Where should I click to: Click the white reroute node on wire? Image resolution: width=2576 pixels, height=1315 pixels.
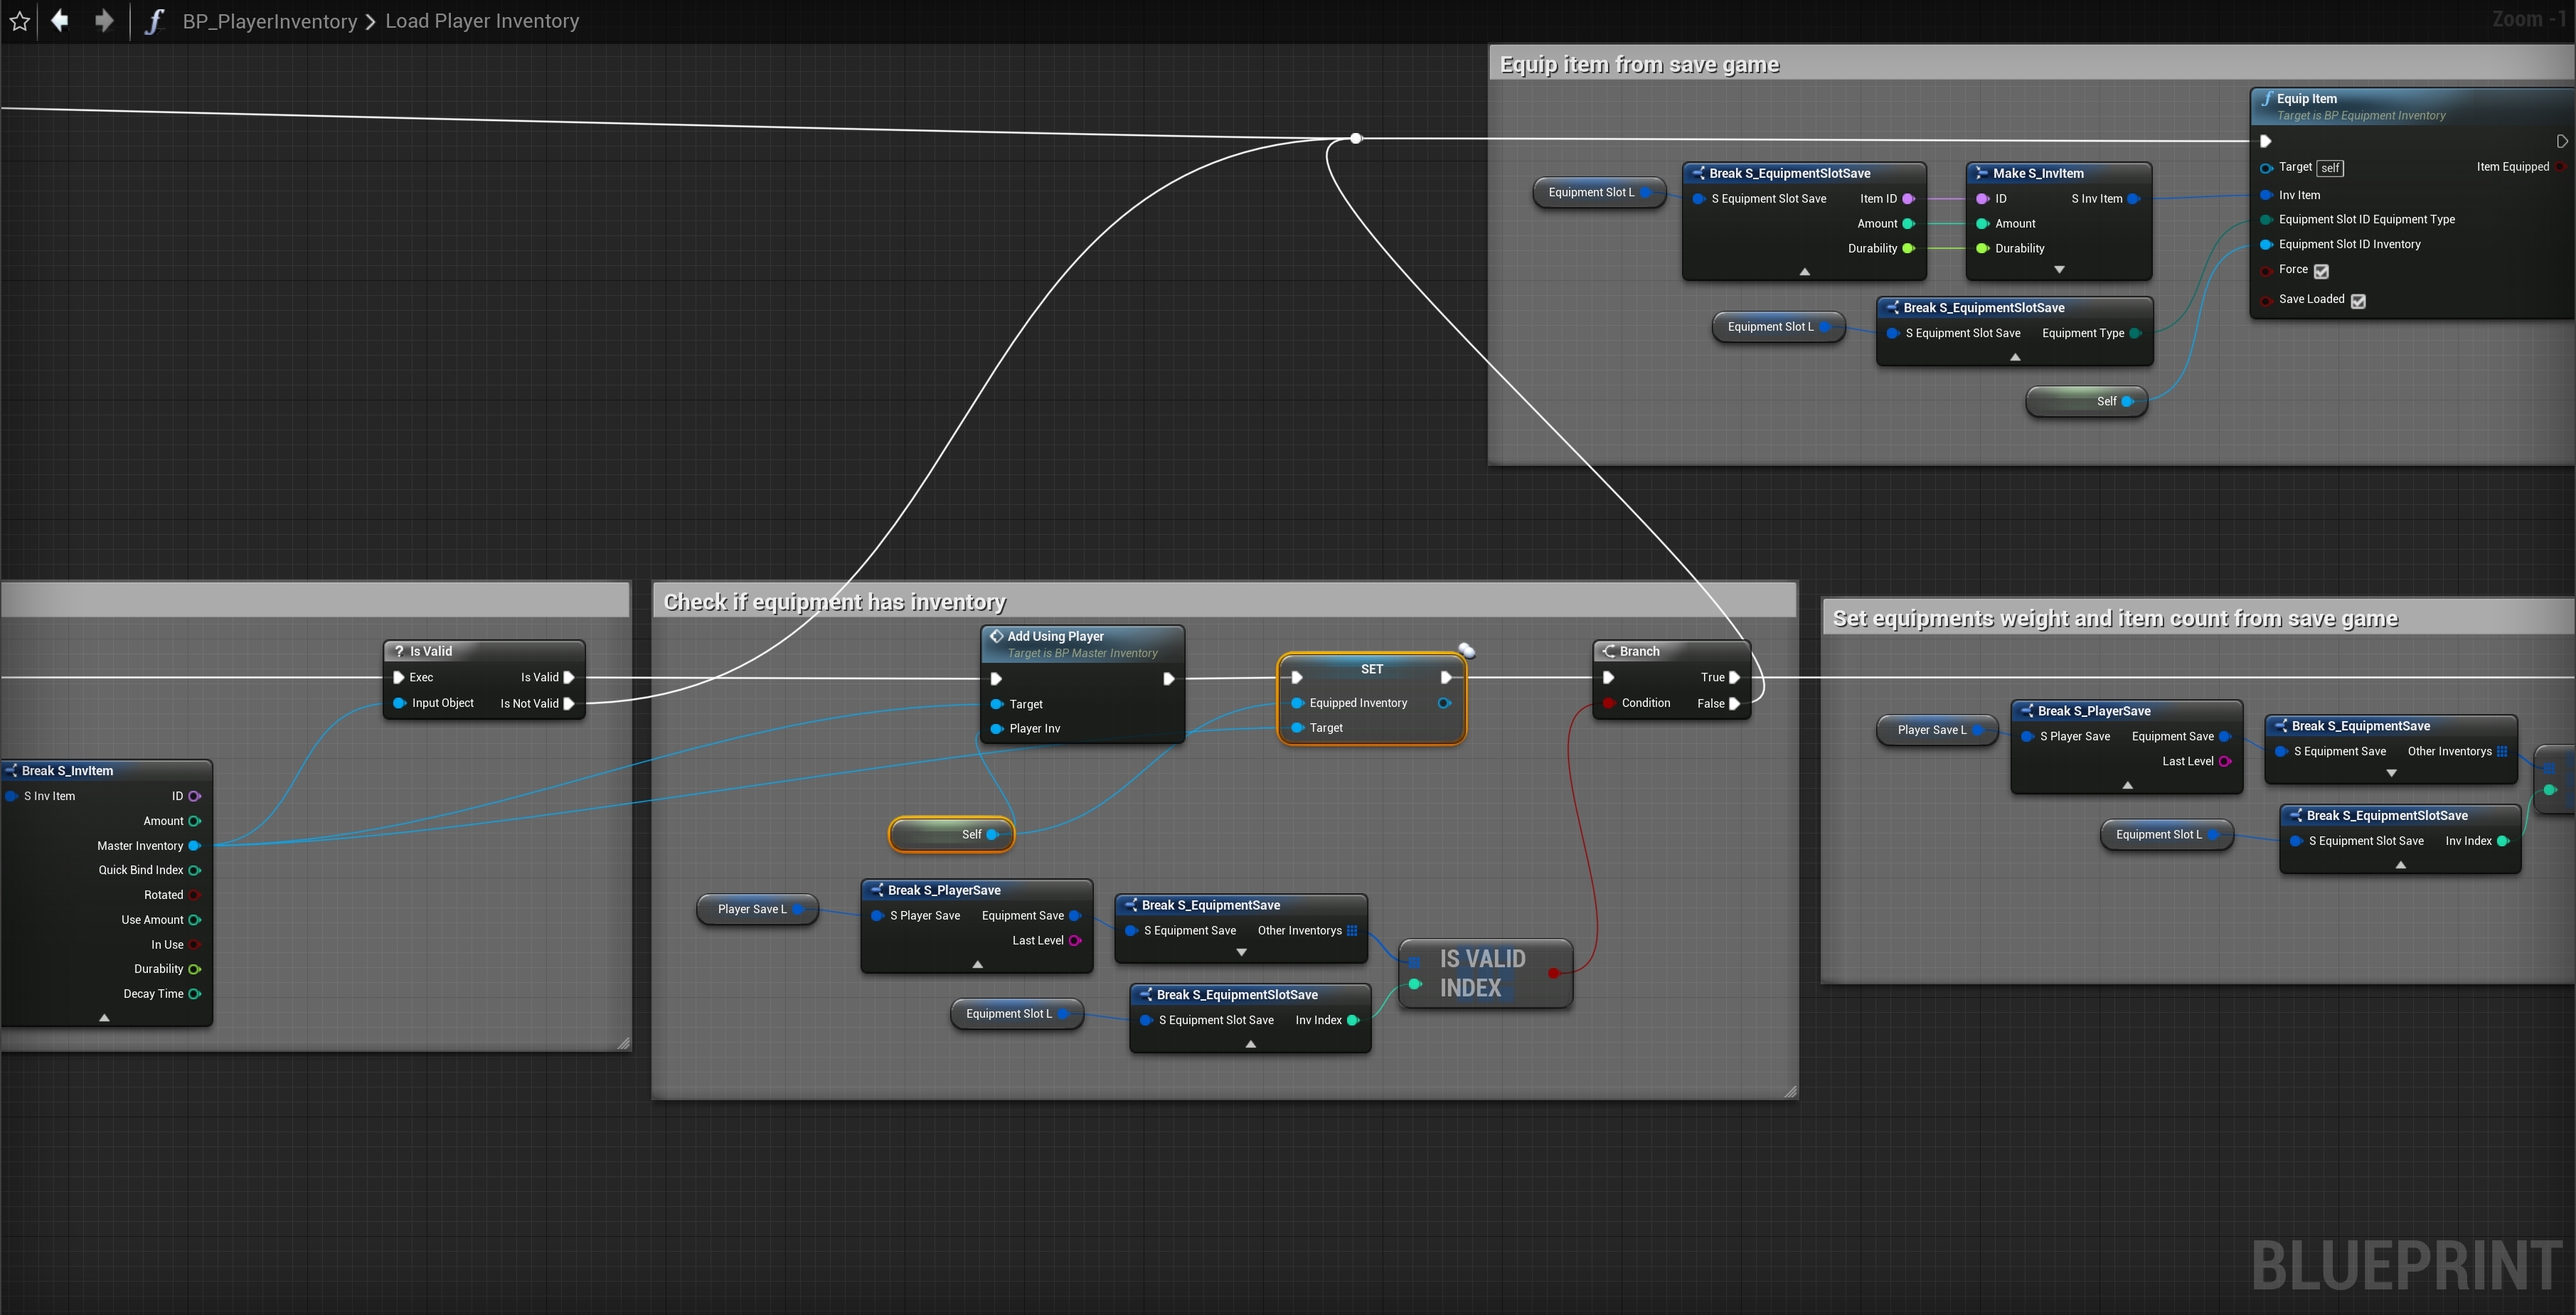tap(1355, 138)
